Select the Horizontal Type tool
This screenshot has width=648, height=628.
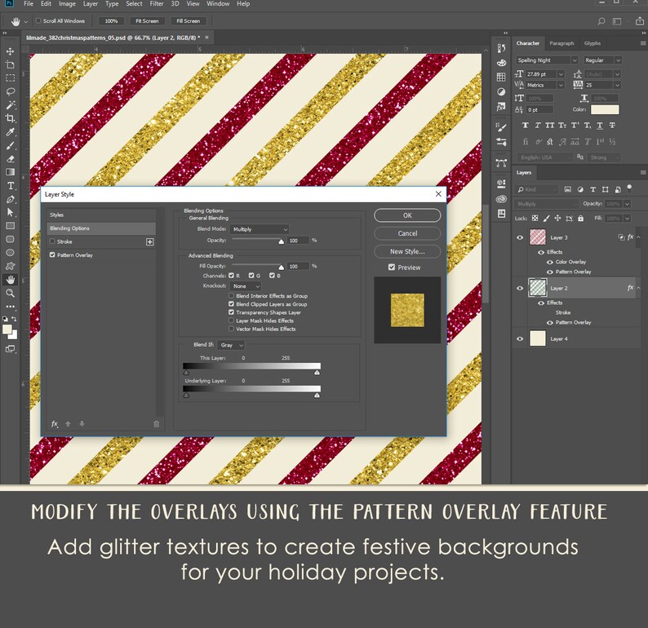(11, 186)
